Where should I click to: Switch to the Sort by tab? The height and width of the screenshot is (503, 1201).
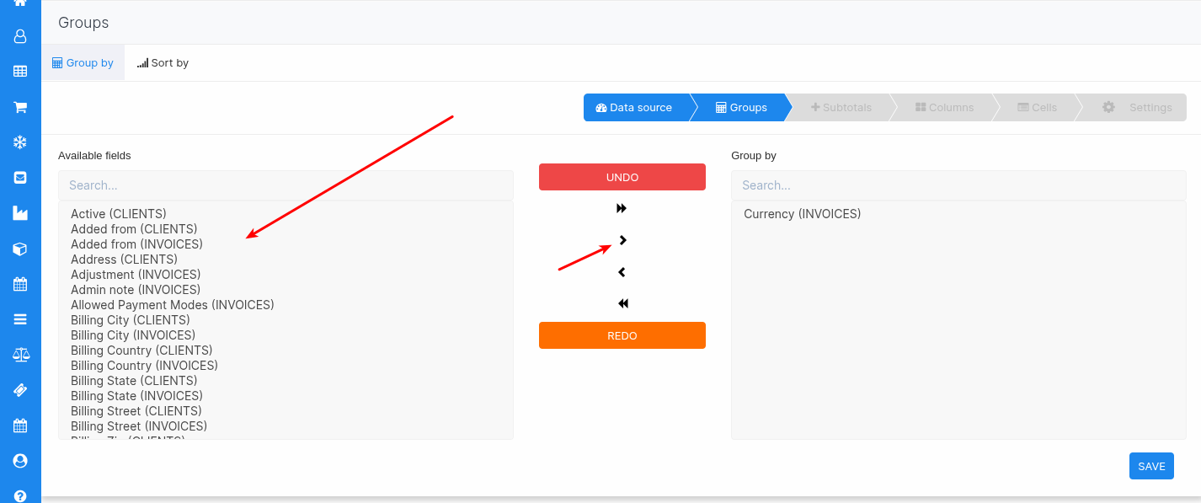[x=163, y=63]
